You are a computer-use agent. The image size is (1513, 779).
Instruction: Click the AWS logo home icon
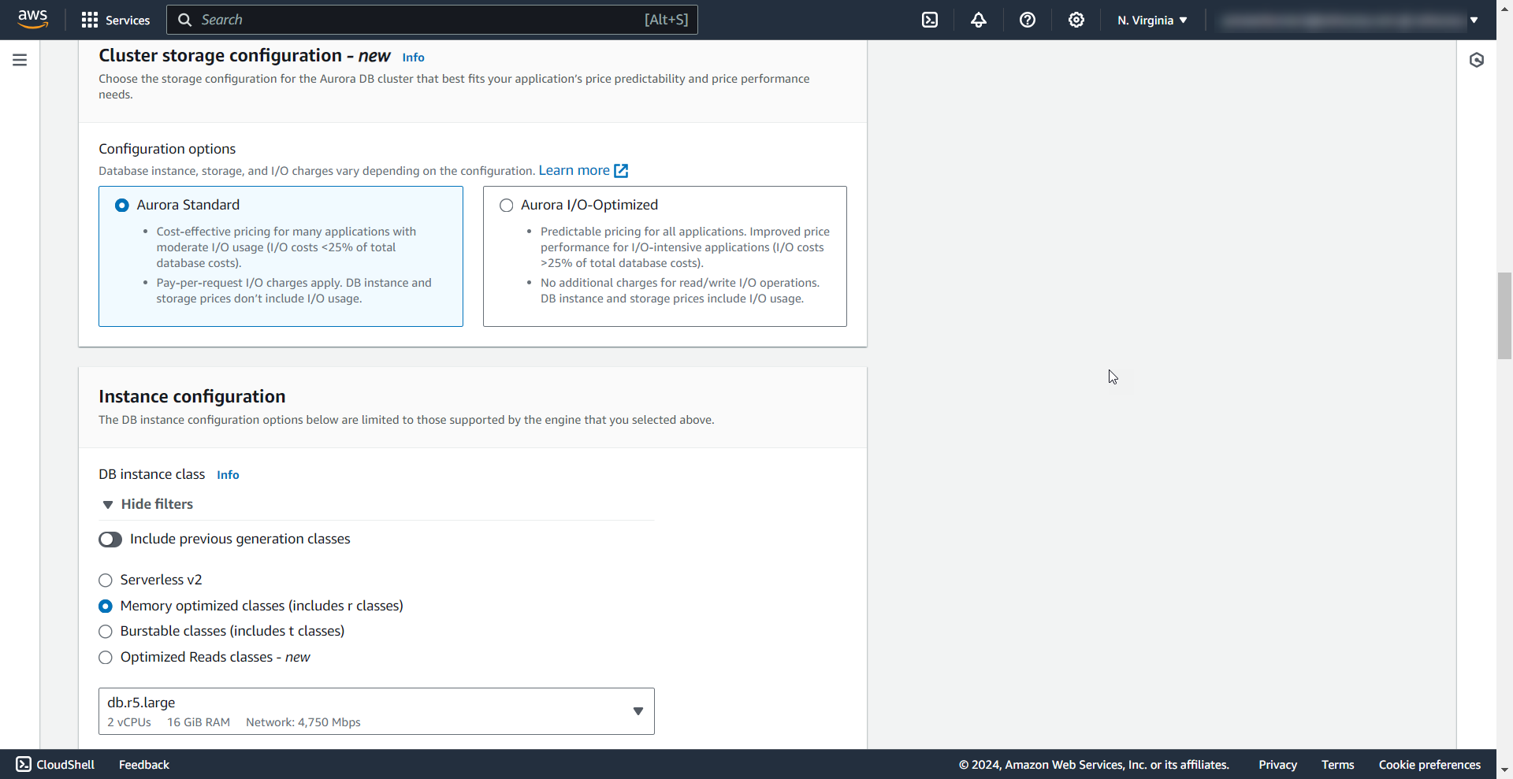[x=32, y=20]
